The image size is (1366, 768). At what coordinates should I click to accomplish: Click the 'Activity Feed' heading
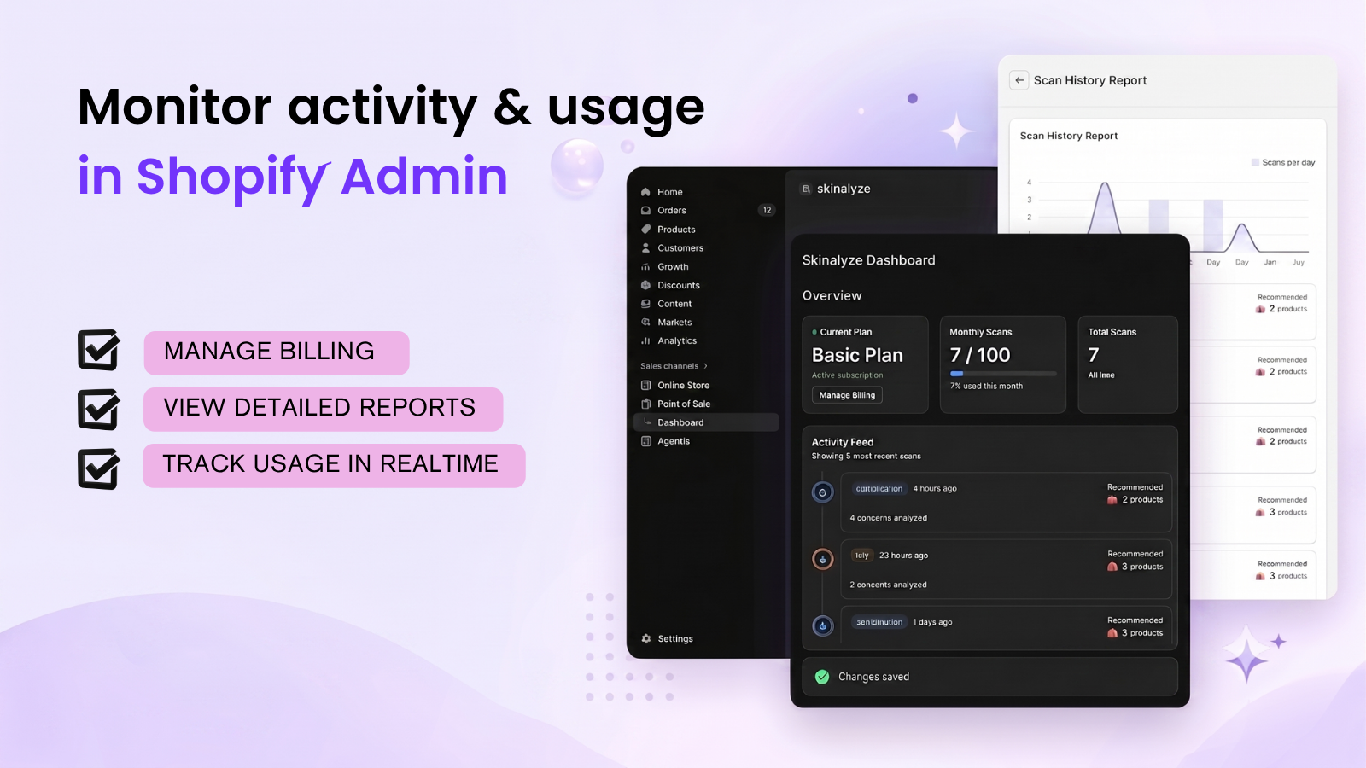(x=843, y=442)
